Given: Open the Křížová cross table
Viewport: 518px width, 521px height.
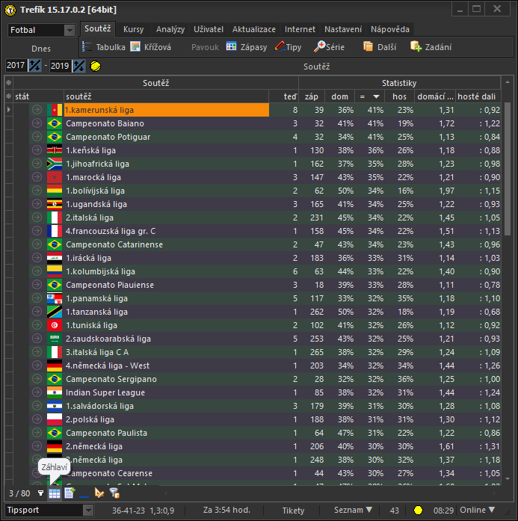Looking at the screenshot, I should pyautogui.click(x=150, y=46).
